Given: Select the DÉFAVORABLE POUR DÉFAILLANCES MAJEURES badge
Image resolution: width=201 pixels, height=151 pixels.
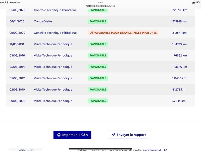Looking at the screenshot, I should (x=123, y=33).
